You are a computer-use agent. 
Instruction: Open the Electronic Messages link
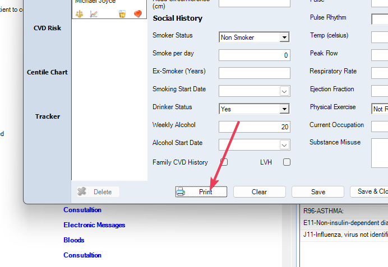(94, 225)
